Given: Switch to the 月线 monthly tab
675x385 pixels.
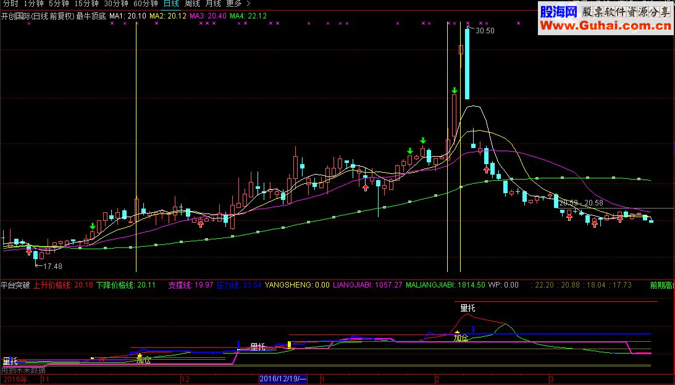Looking at the screenshot, I should pos(213,4).
